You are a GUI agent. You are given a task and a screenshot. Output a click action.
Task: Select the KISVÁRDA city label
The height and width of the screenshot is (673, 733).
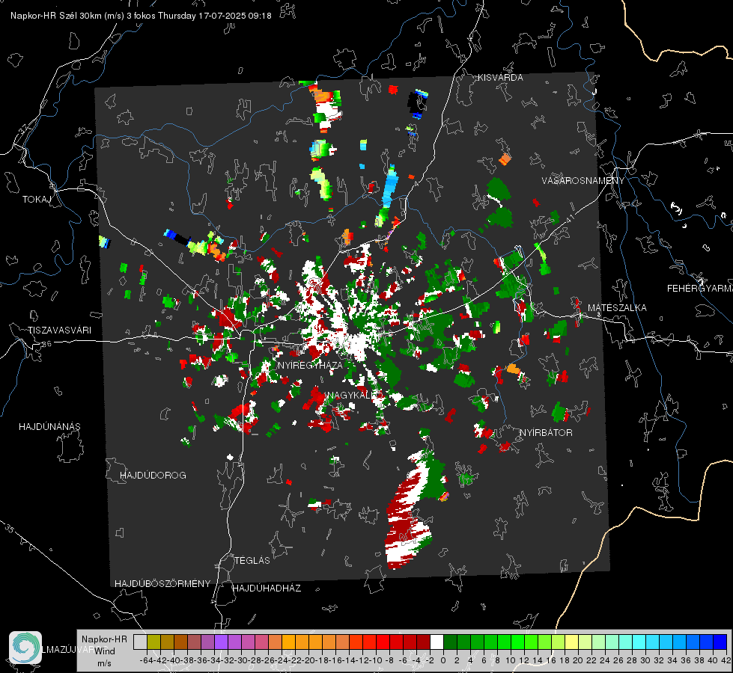[x=500, y=78]
